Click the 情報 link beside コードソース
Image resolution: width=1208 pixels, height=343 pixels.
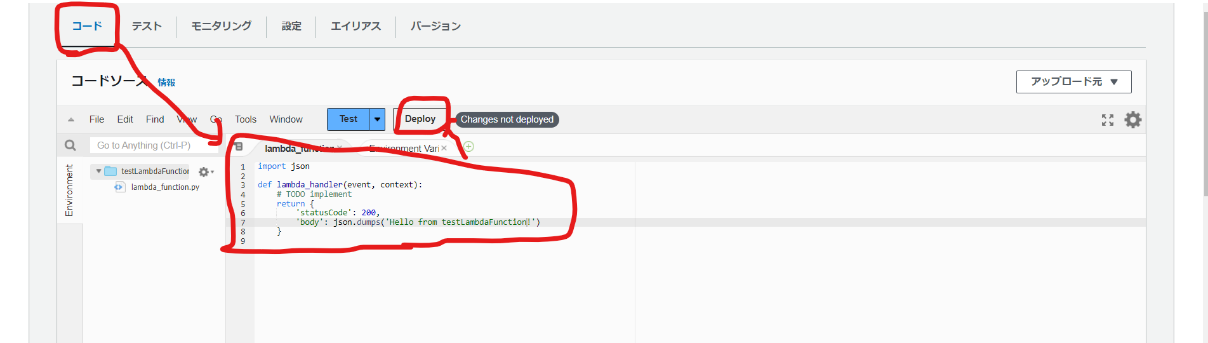[x=166, y=83]
